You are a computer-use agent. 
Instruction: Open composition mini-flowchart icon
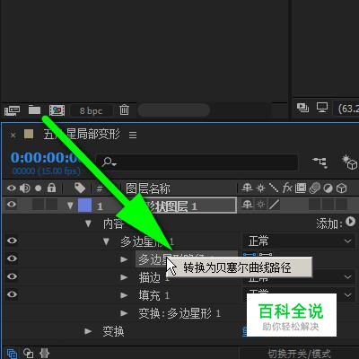(320, 162)
